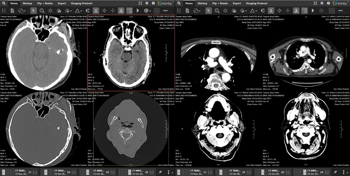
Task: Open Markup tab in right viewer
Action: pyautogui.click(x=203, y=3)
